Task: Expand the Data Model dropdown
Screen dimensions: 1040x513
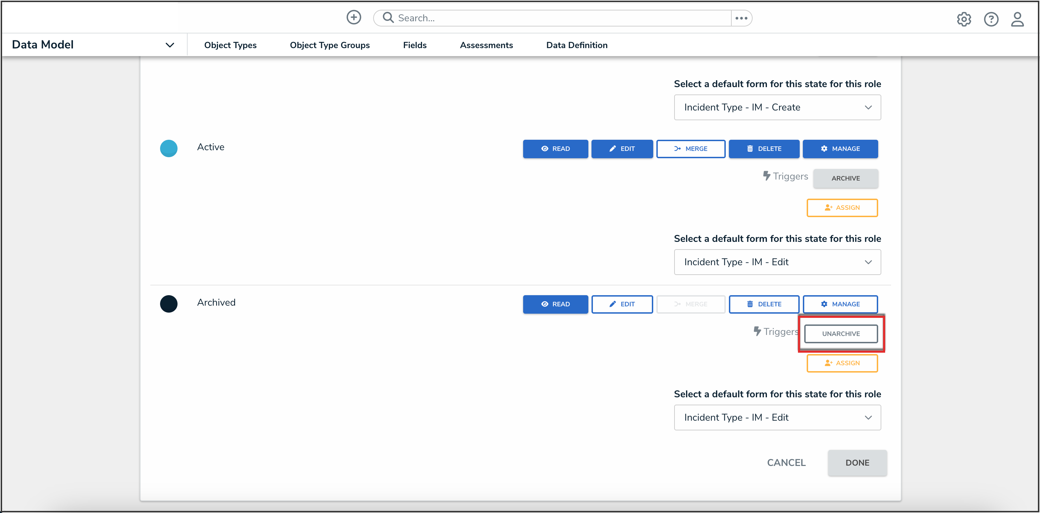Action: pyautogui.click(x=169, y=45)
